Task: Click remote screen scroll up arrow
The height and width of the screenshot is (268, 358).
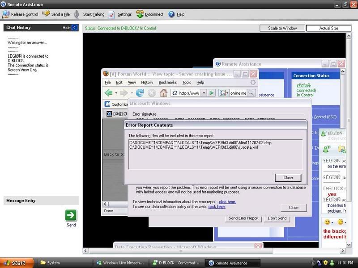Action: point(349,36)
